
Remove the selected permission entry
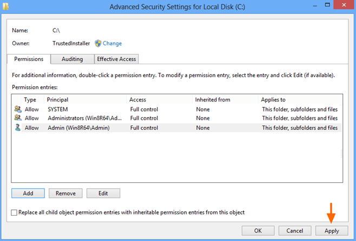(65, 193)
